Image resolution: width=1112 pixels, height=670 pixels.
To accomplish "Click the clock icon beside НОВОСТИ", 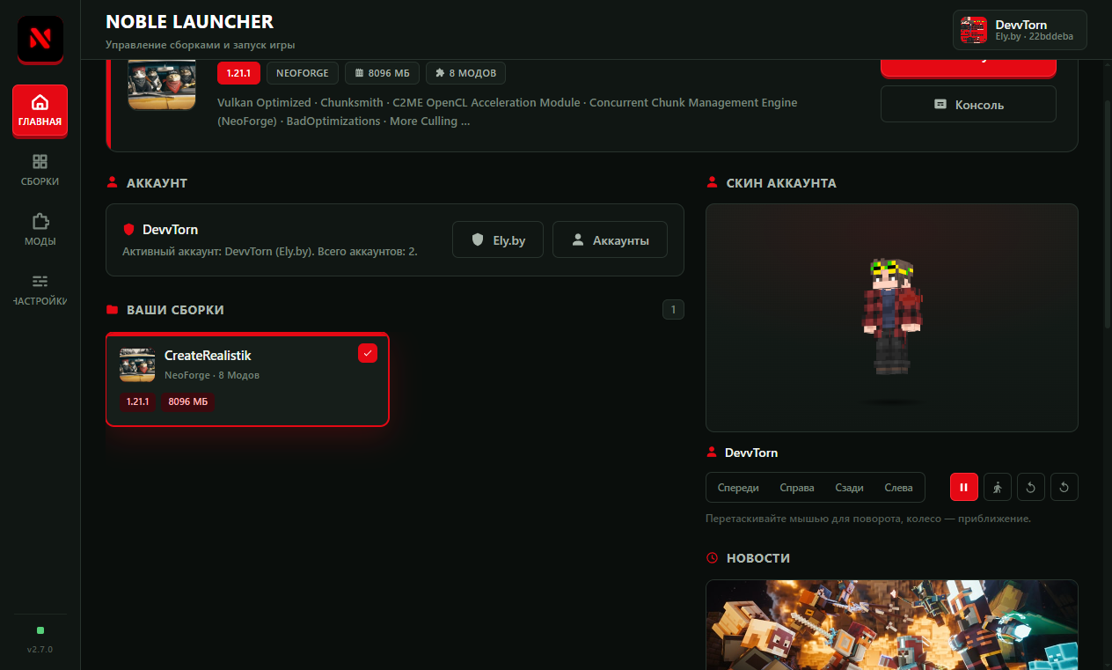I will coord(712,558).
